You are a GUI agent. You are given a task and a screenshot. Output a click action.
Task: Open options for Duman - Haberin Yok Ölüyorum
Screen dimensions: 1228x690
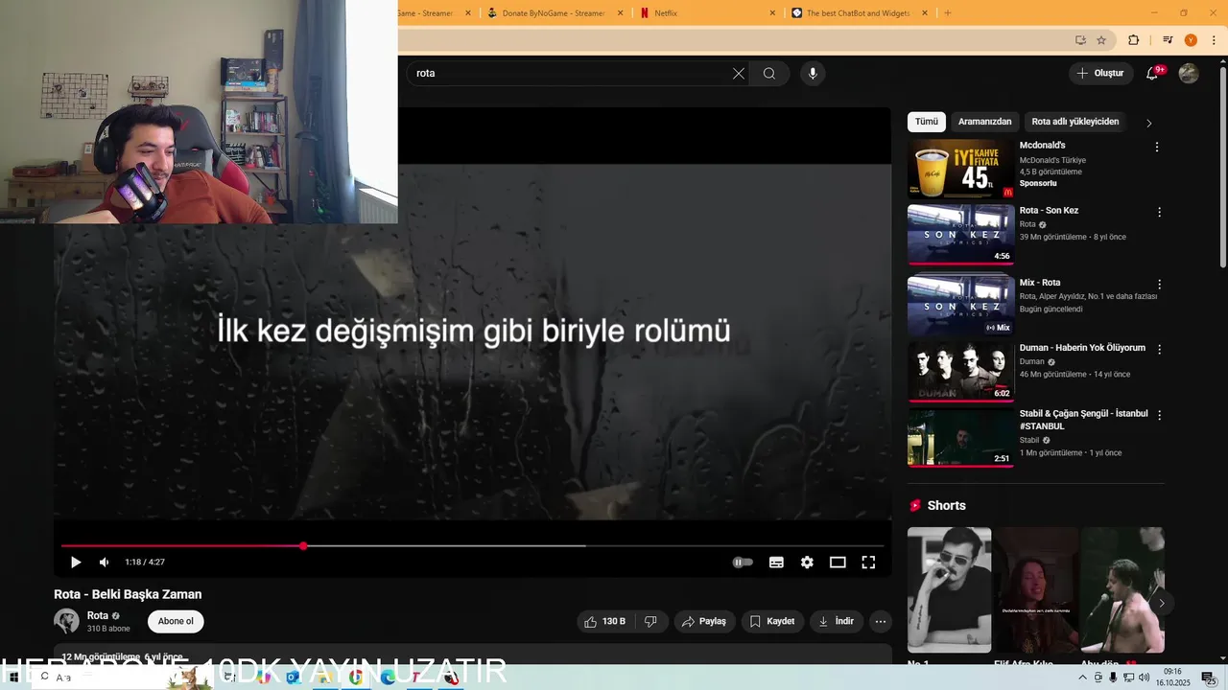[x=1159, y=350]
